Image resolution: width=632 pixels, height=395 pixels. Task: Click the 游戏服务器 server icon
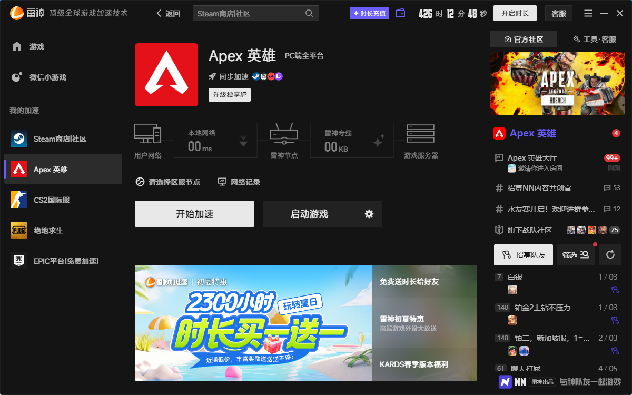pos(420,134)
